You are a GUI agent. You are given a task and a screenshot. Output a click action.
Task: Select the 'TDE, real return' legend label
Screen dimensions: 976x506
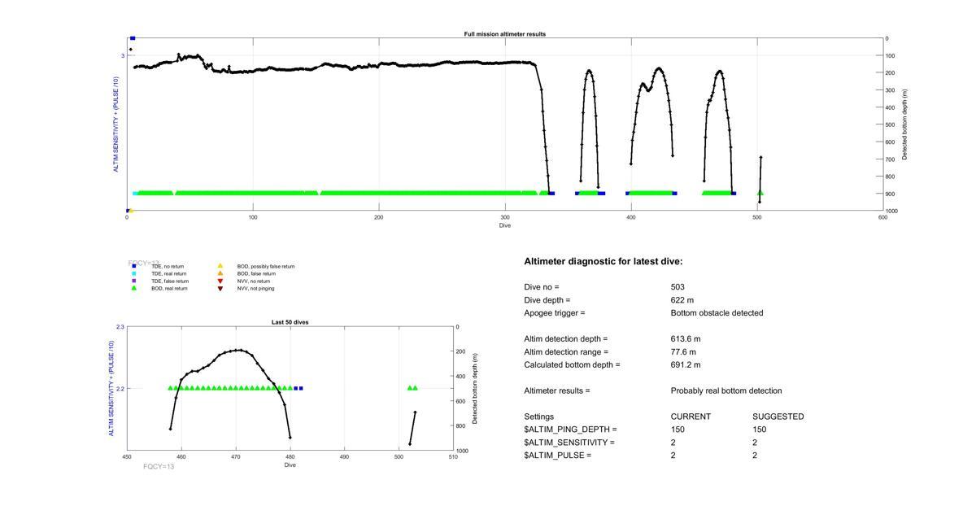coord(169,273)
